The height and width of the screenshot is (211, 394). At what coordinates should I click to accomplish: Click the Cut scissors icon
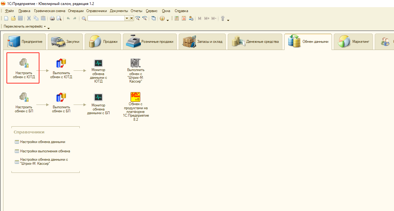[x=29, y=19]
